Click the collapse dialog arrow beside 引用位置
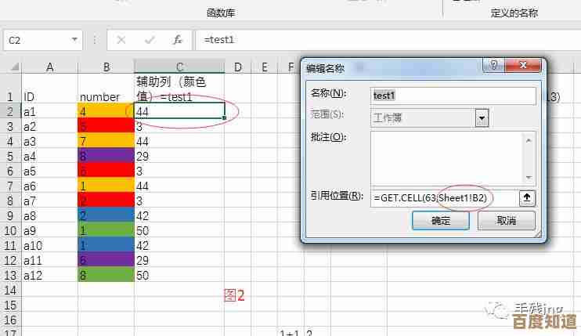The width and height of the screenshot is (581, 336). (x=527, y=198)
